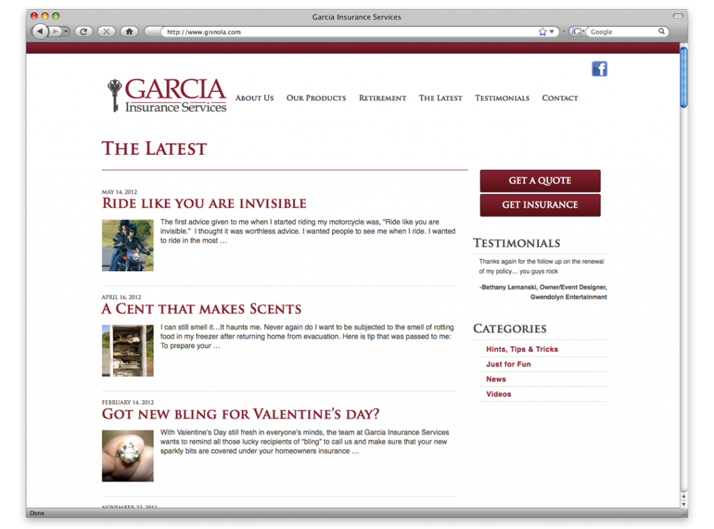Click the Done status bar text
Viewport: 714px width, 529px height.
click(x=38, y=513)
